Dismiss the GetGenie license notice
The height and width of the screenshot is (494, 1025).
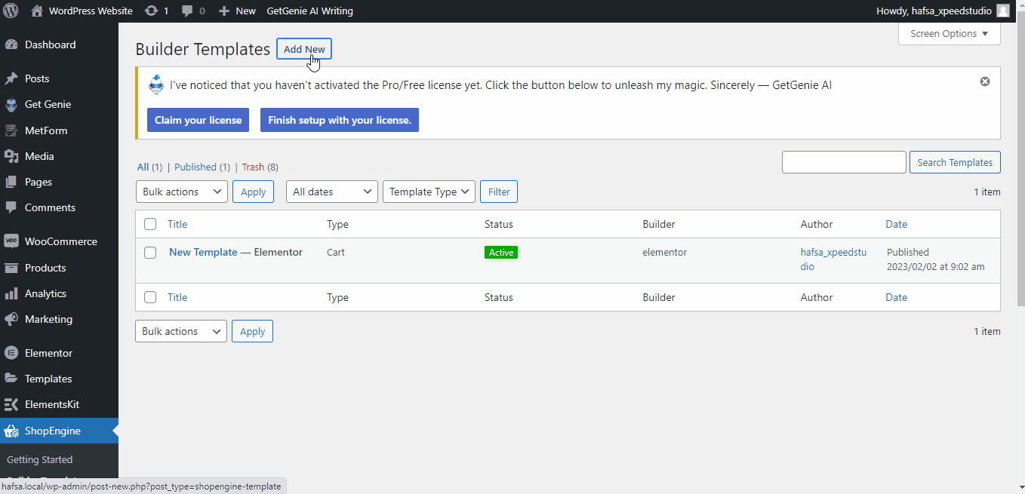985,81
